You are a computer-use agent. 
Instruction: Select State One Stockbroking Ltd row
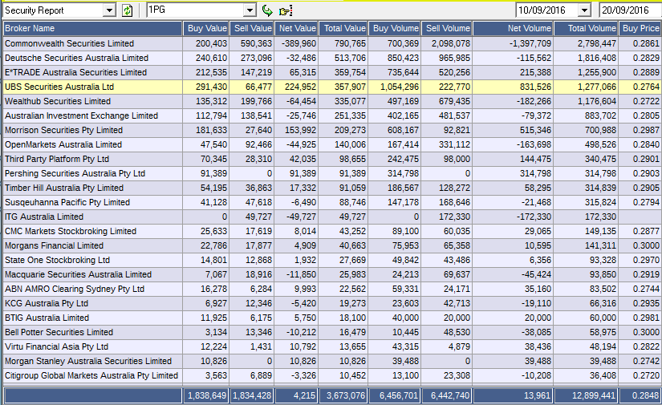(x=331, y=260)
